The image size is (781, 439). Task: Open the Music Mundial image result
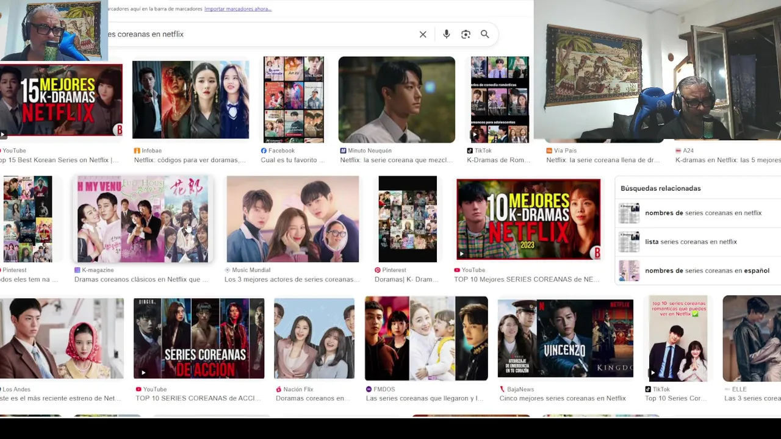click(293, 219)
